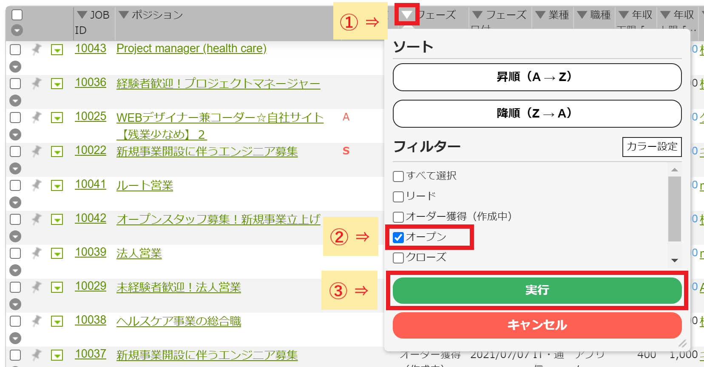
Task: Click the filter list scrollbar down arrow
Action: click(674, 261)
